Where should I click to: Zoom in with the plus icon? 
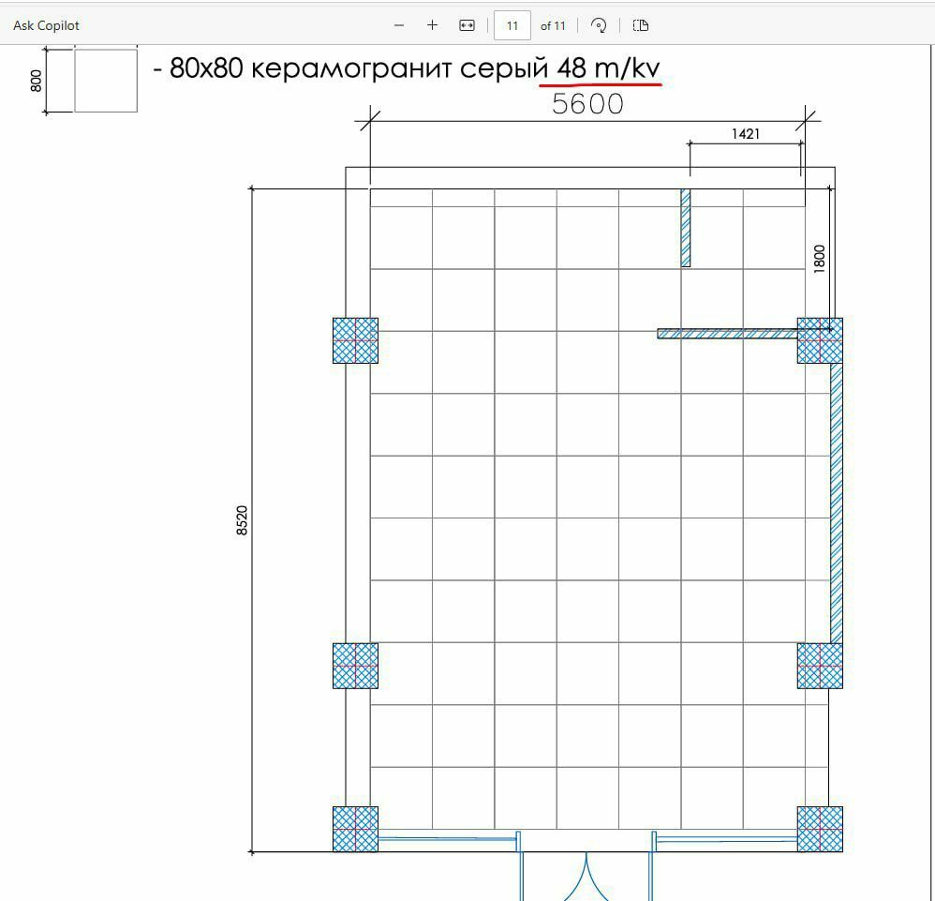tap(432, 25)
